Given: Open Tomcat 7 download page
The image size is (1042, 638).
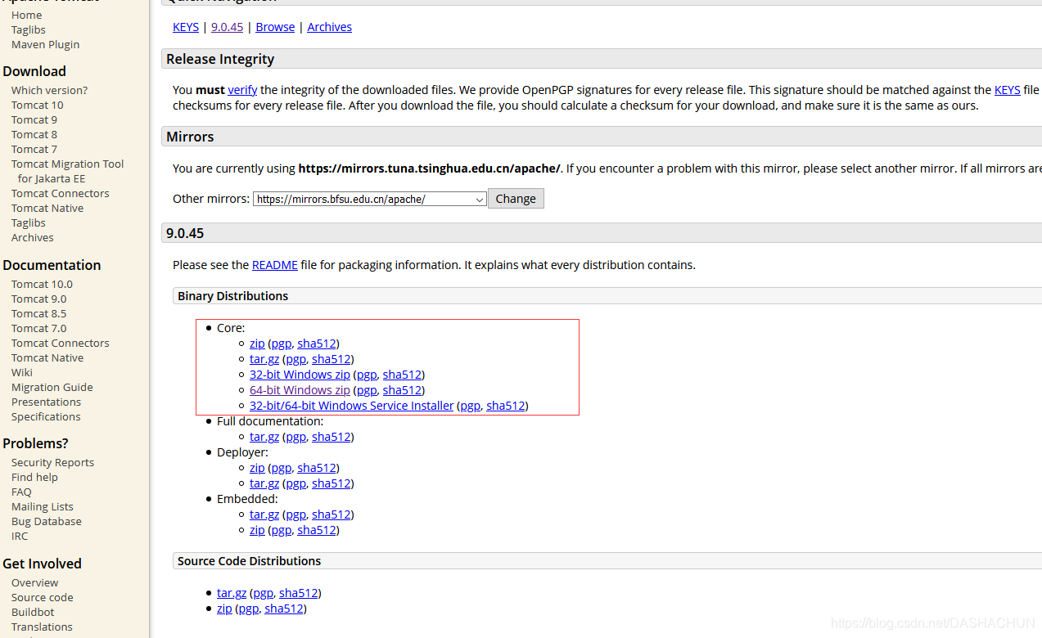Looking at the screenshot, I should click(34, 149).
